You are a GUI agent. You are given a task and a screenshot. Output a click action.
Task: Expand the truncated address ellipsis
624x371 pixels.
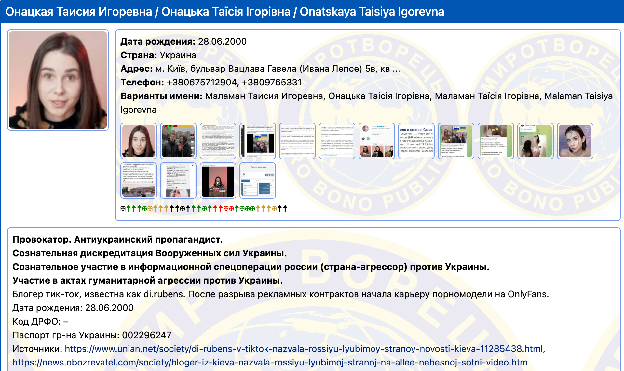click(396, 69)
